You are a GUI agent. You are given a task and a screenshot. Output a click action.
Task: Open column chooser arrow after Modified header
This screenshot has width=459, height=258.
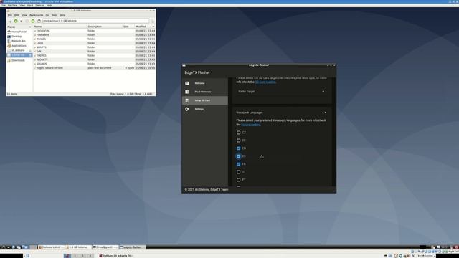153,27
